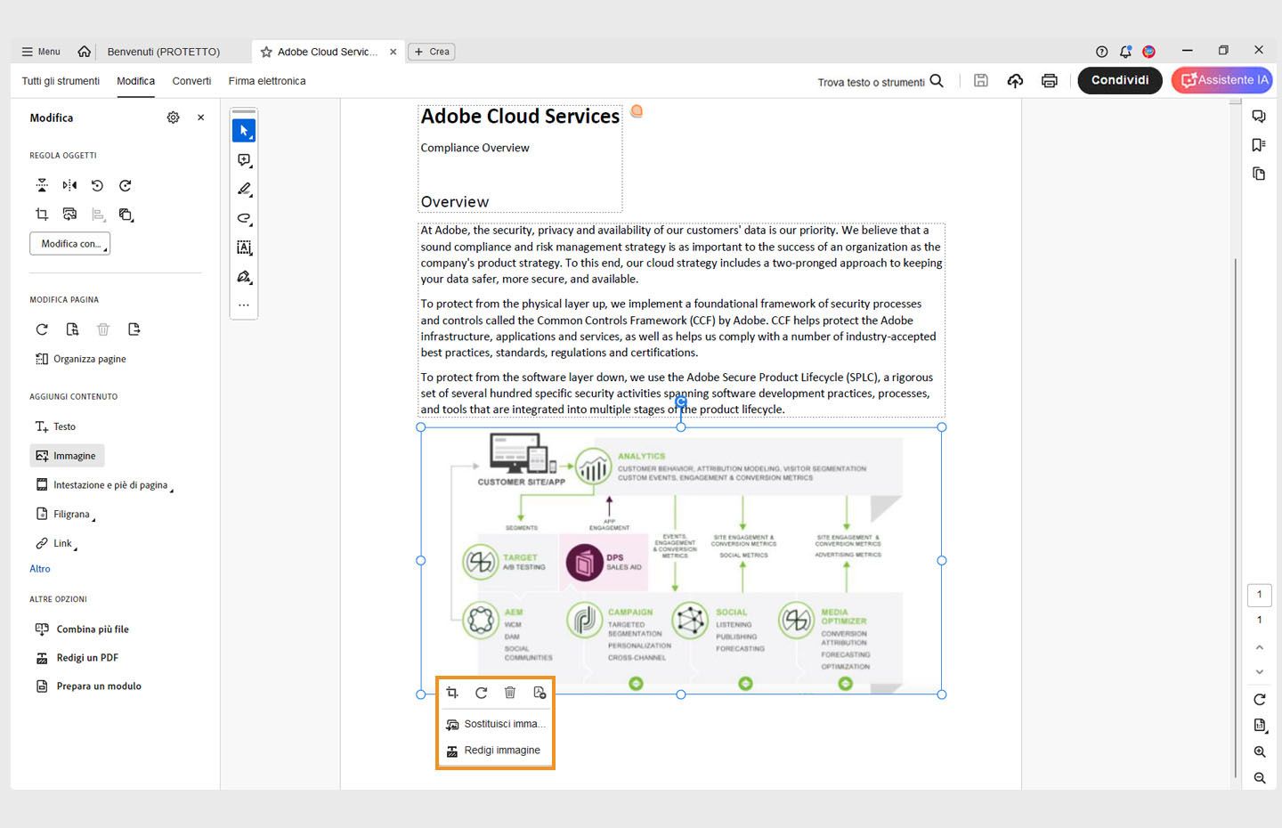The width and height of the screenshot is (1282, 828).
Task: Select the crop icon in the image context toolbar
Action: [x=452, y=693]
